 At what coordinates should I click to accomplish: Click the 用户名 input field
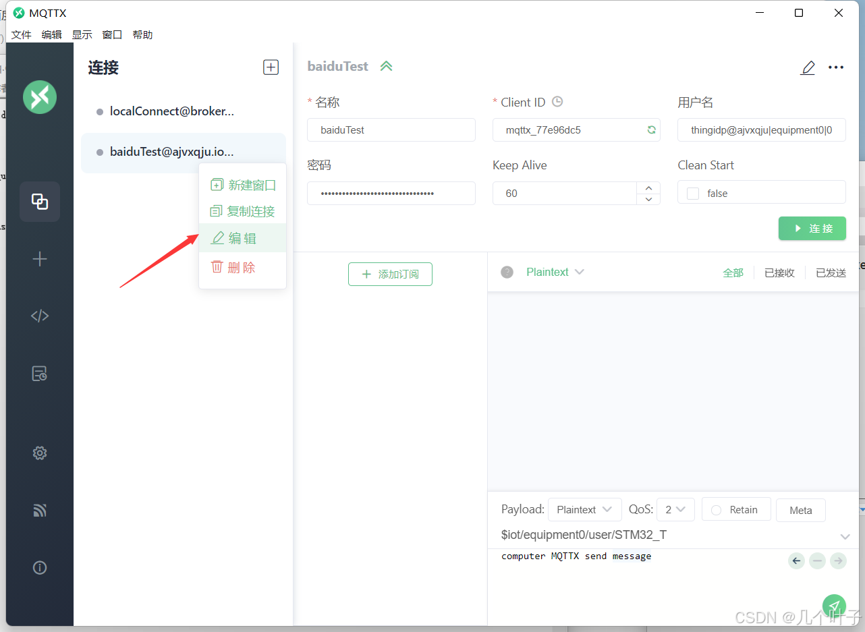[x=762, y=130]
